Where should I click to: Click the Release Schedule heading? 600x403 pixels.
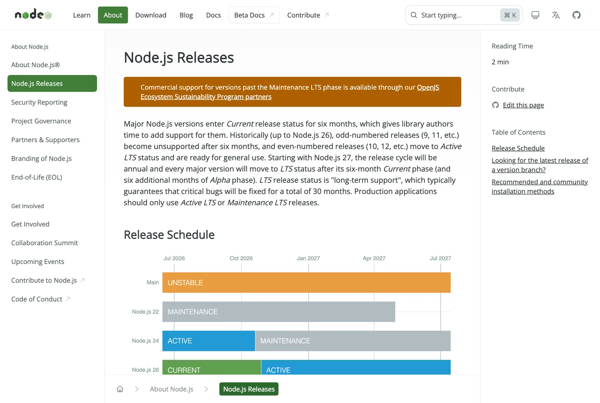click(x=169, y=235)
